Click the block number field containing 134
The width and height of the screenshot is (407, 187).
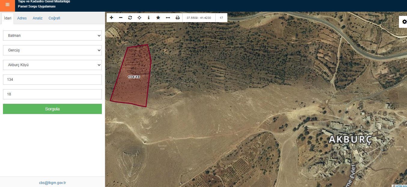[x=52, y=80]
